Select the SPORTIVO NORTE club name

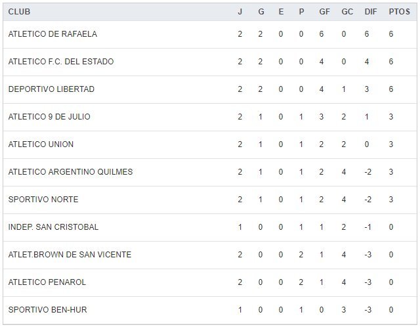click(43, 200)
